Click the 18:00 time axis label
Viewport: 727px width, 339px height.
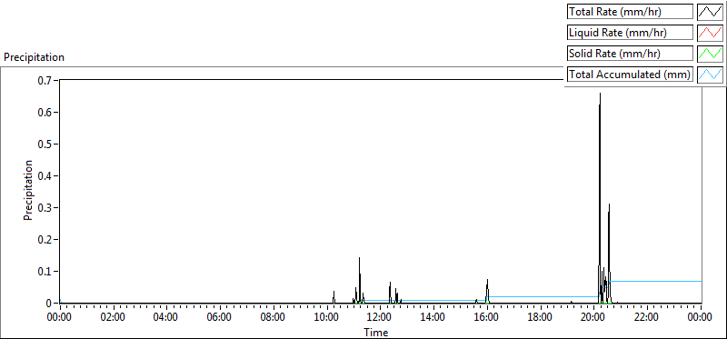[541, 317]
